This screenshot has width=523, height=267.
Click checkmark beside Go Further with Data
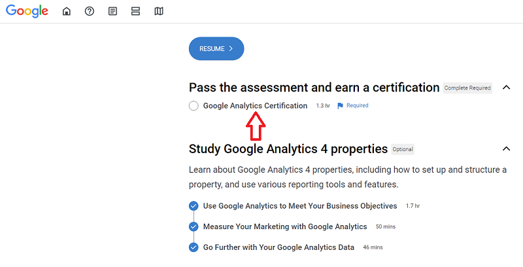pyautogui.click(x=194, y=247)
